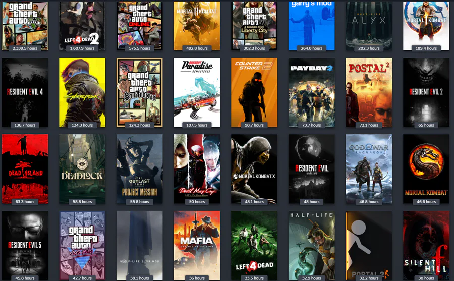Click the 65 hours playtime label
454x281 pixels.
[x=426, y=125]
